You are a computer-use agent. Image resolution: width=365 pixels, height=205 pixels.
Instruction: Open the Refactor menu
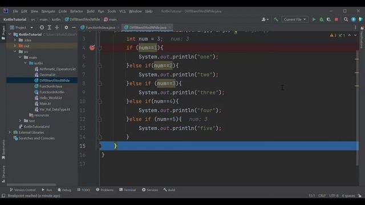point(76,11)
